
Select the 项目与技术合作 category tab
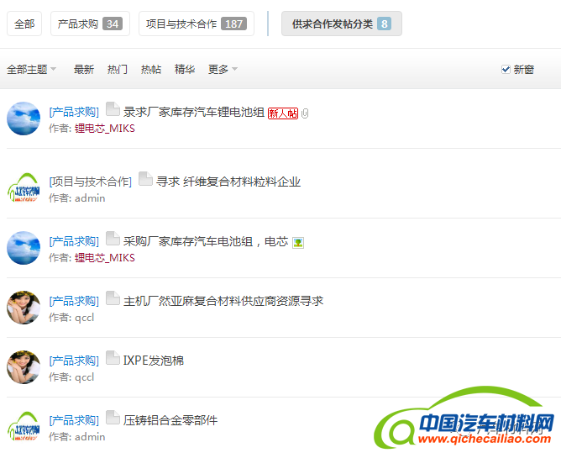point(196,24)
